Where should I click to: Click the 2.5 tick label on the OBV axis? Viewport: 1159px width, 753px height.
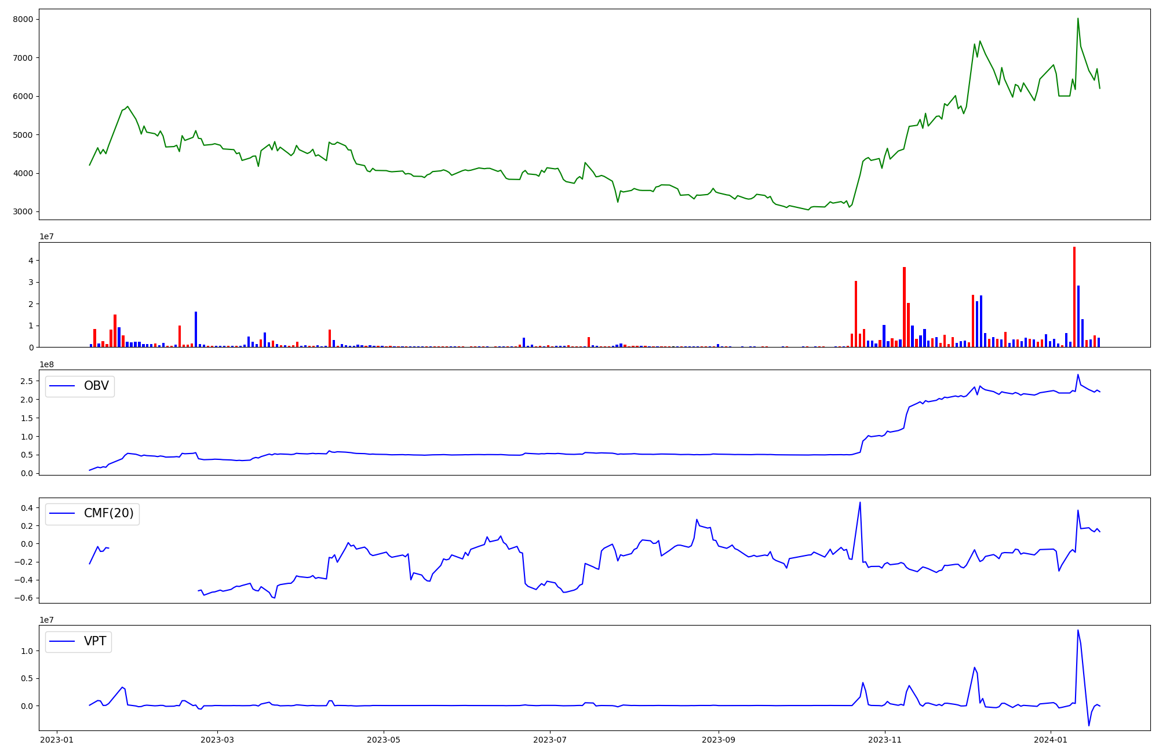[27, 381]
